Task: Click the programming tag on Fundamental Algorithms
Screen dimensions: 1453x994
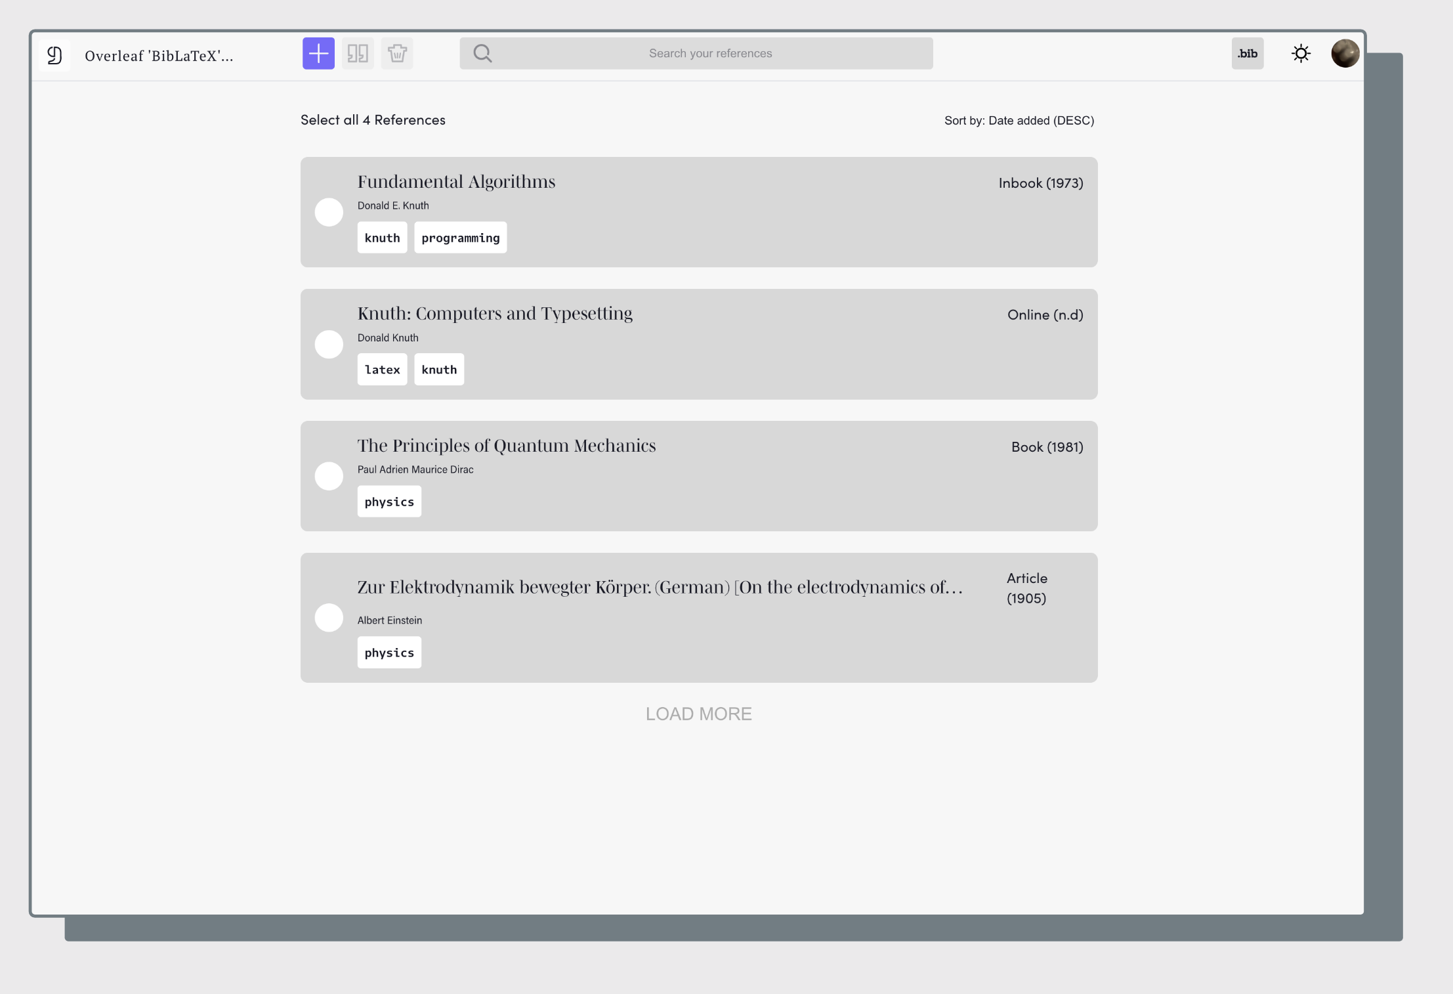Action: [460, 238]
